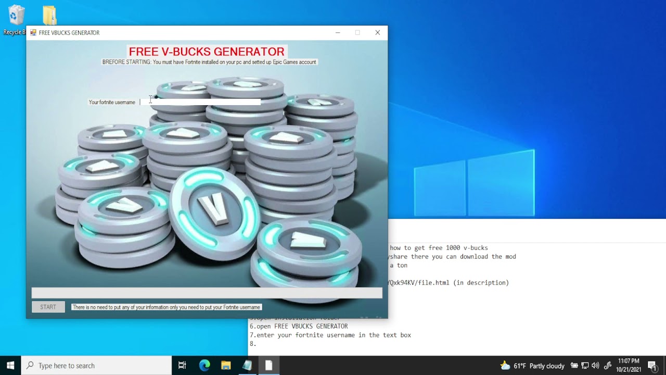Click the FREE V-BUCKS GENERATOR heading
The image size is (666, 375).
click(207, 52)
